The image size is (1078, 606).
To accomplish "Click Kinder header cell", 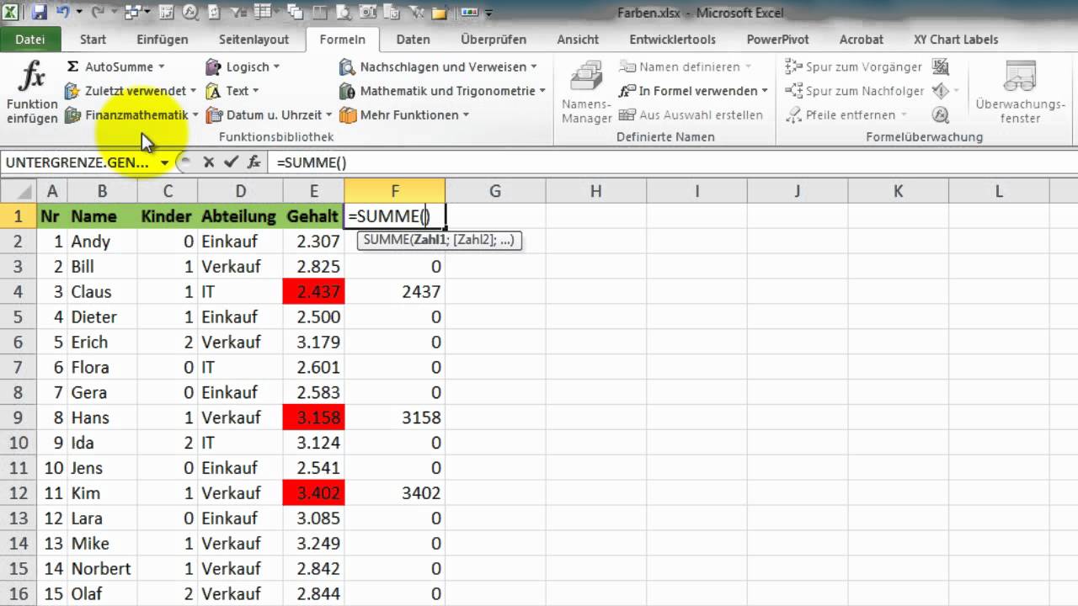I will (168, 216).
